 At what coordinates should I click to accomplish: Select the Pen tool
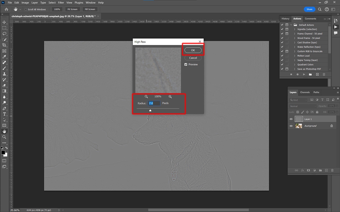tap(4, 108)
